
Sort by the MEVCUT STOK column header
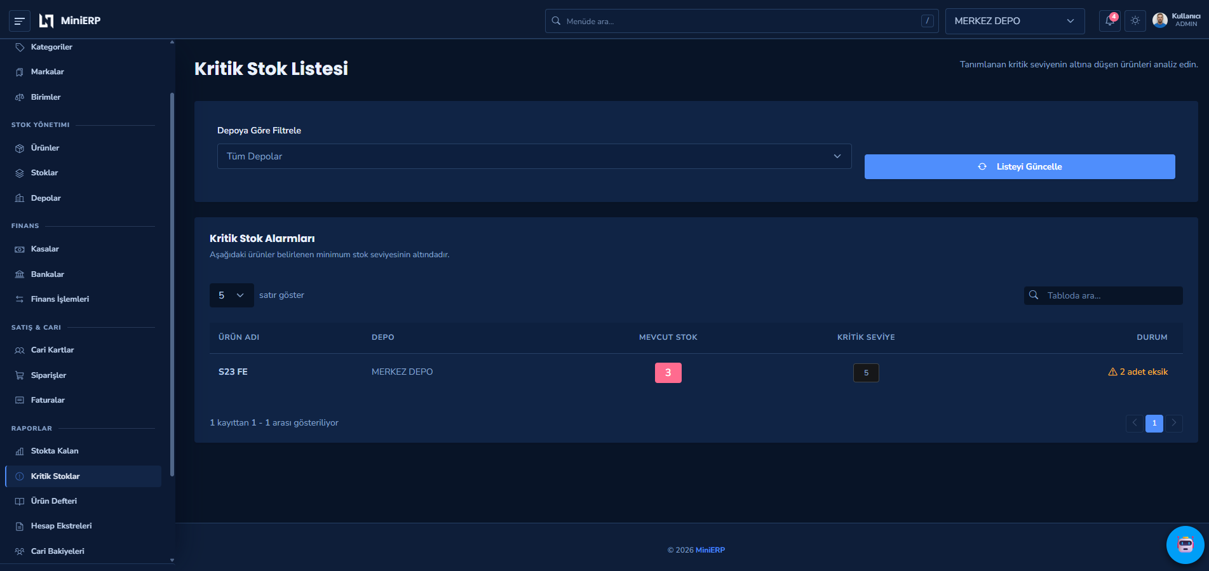(668, 337)
